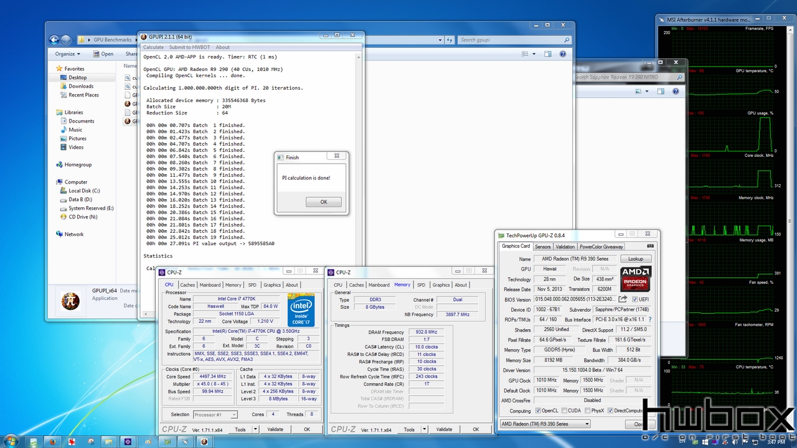Click the Explorer forward navigation arrow
Screen dimensions: 797x448
click(x=66, y=40)
